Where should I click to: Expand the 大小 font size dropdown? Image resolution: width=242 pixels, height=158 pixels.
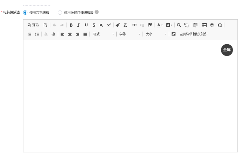[x=156, y=34]
